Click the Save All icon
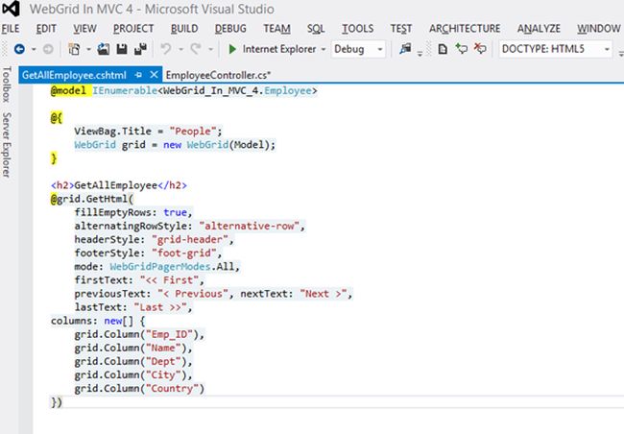Viewport: 624px width, 434px height. pyautogui.click(x=140, y=49)
